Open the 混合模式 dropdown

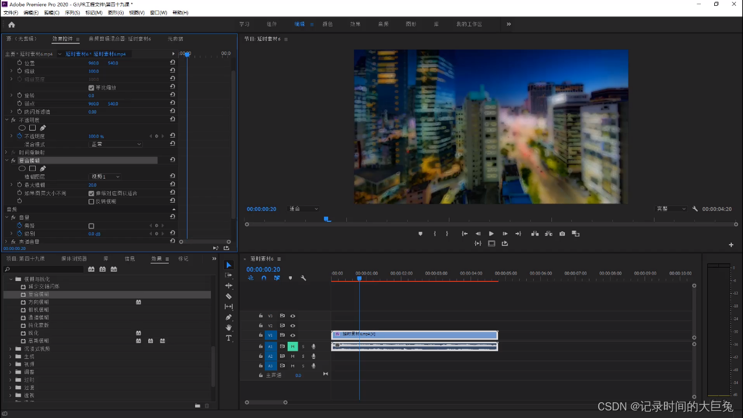[115, 144]
